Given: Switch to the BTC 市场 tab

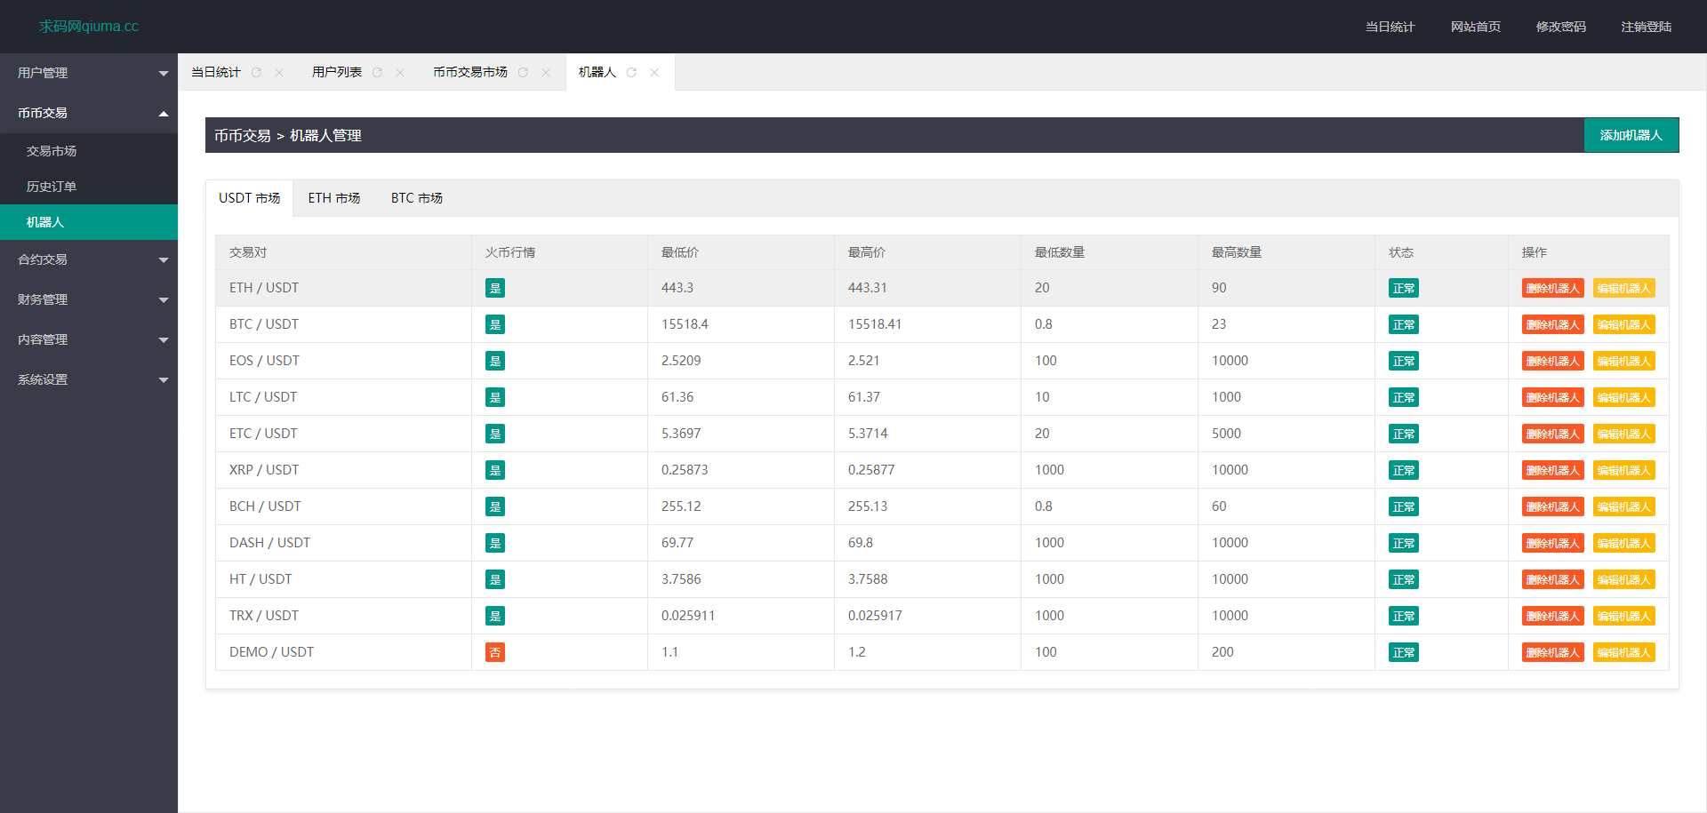Looking at the screenshot, I should click(416, 198).
